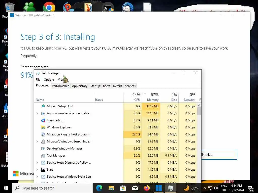Viewport: 258px width, 193px height.
Task: Sort processes by Disk column header
Action: pos(169,98)
